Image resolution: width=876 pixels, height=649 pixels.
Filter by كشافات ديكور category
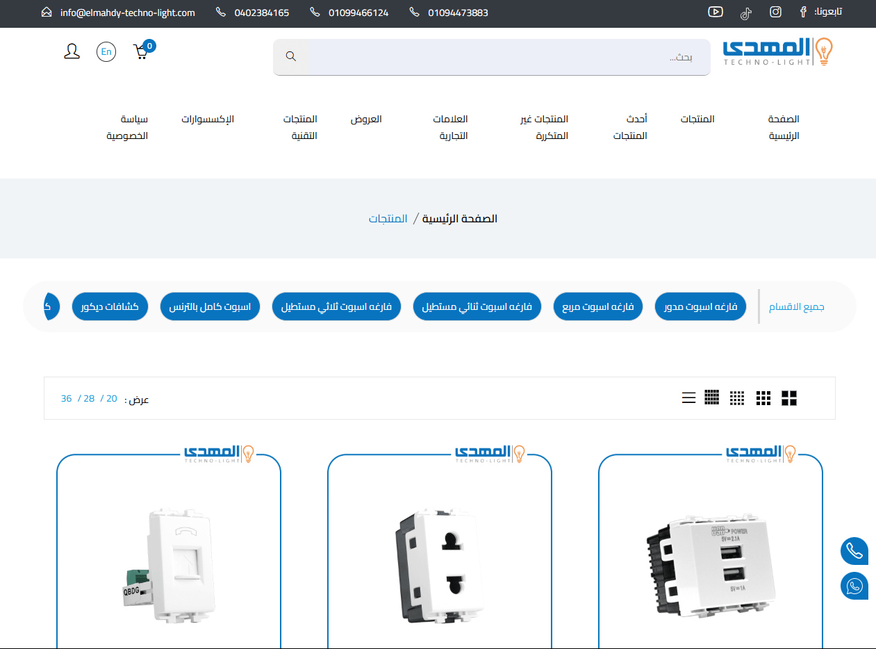[110, 306]
